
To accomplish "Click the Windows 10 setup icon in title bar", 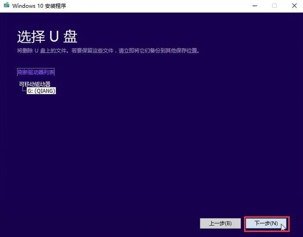I will click(6, 5).
